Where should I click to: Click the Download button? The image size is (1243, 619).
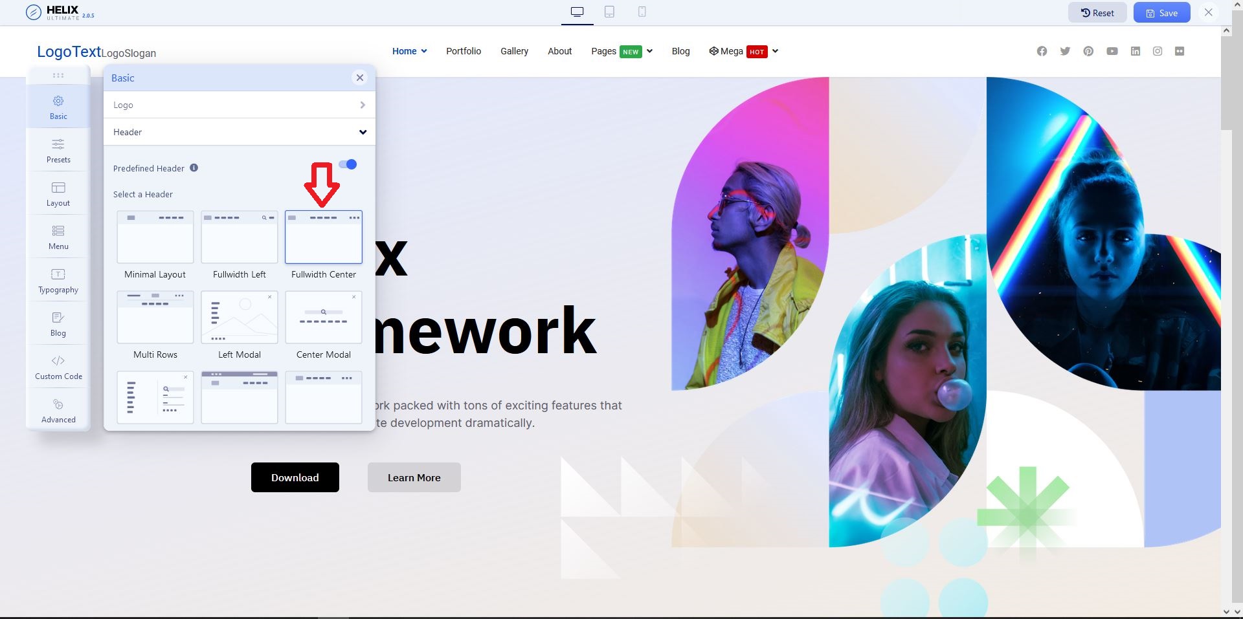click(x=295, y=477)
